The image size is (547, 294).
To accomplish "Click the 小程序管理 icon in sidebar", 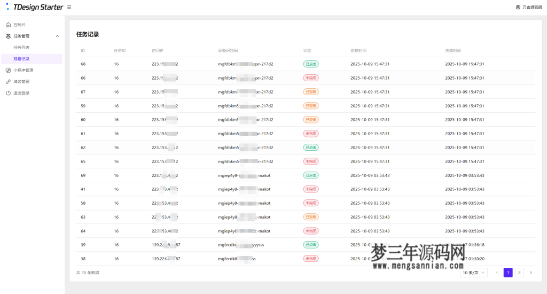I will coord(9,70).
